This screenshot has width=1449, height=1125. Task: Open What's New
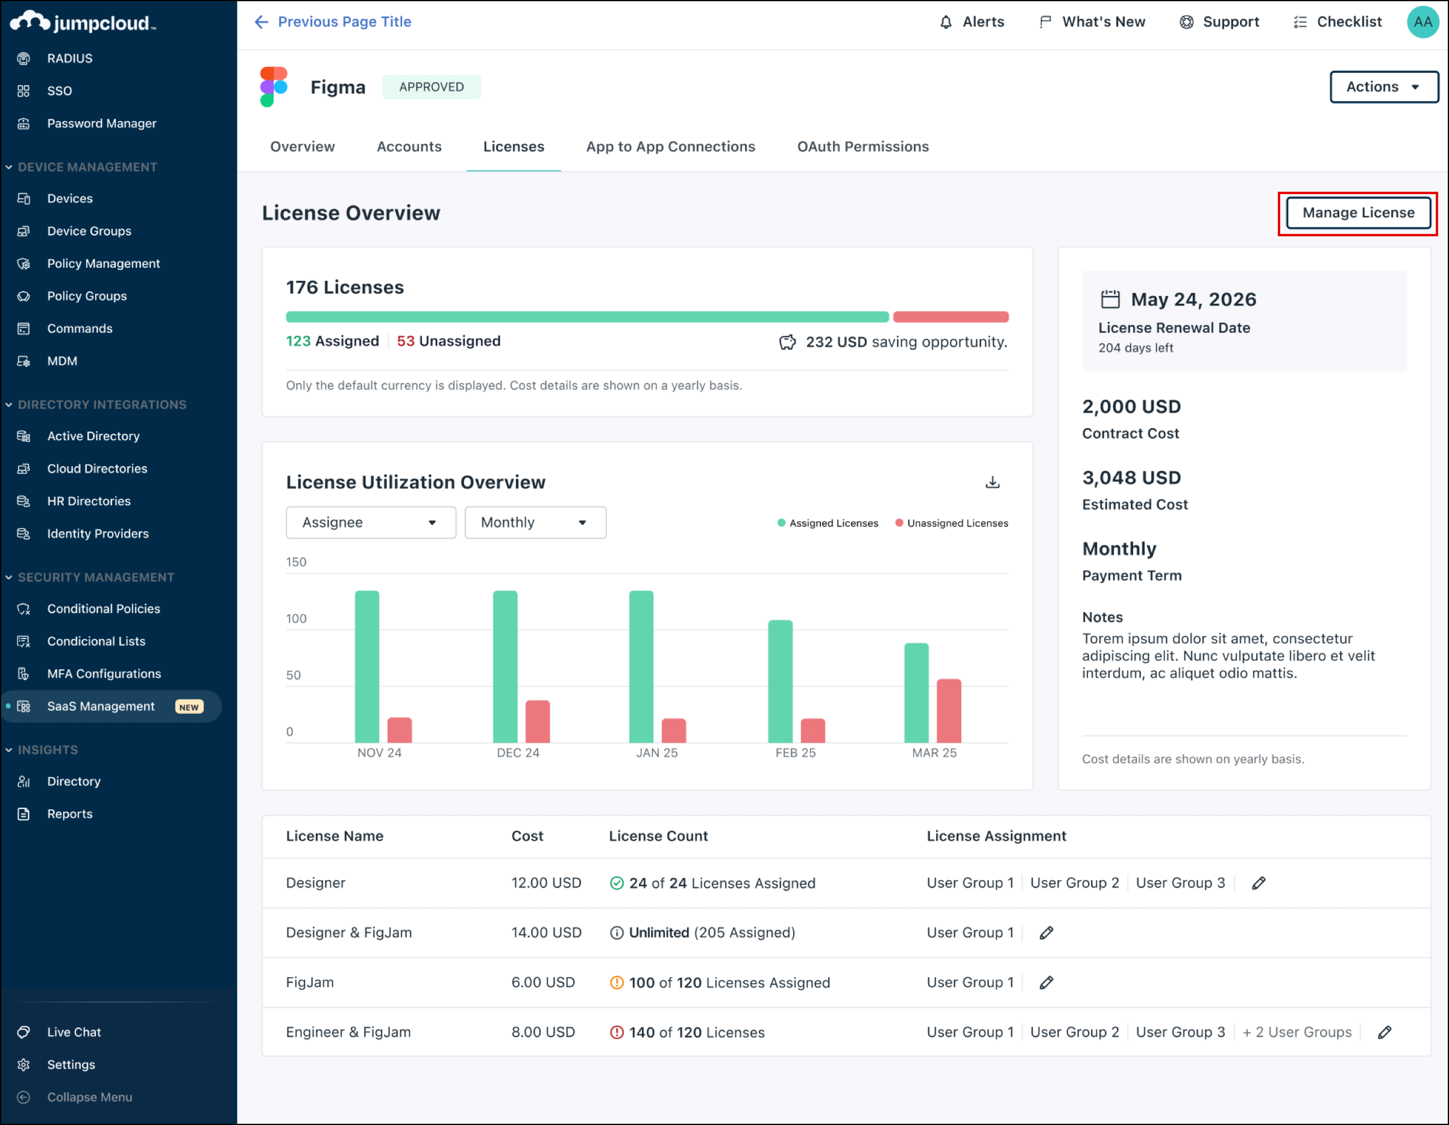point(1092,22)
